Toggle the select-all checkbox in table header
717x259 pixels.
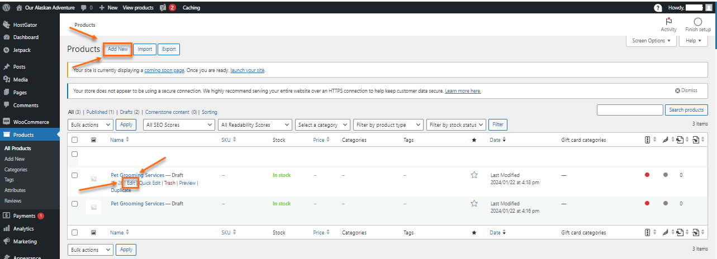pyautogui.click(x=74, y=140)
